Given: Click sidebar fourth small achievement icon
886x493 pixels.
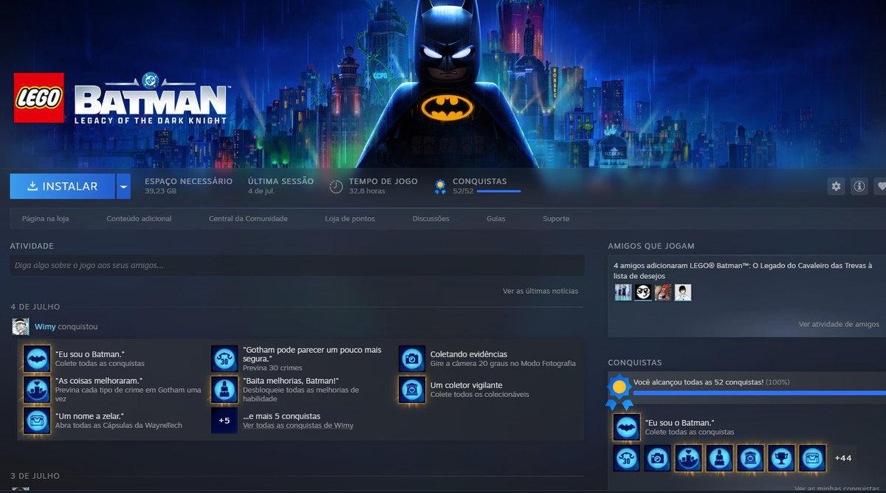Looking at the screenshot, I should (x=720, y=458).
